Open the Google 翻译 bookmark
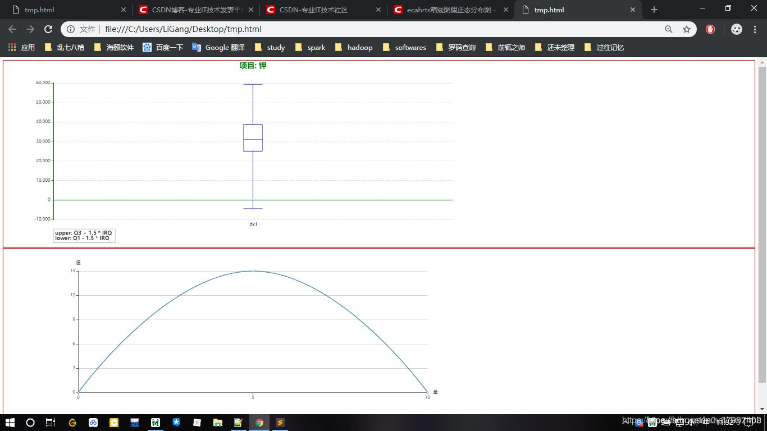This screenshot has width=767, height=431. point(218,47)
